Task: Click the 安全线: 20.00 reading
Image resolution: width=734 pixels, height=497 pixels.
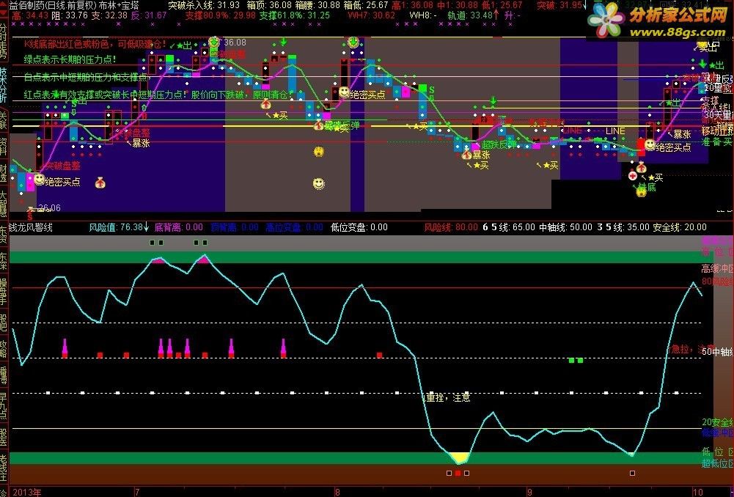Action: 680,227
